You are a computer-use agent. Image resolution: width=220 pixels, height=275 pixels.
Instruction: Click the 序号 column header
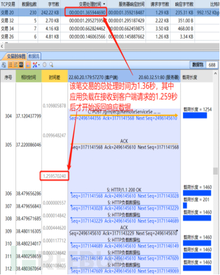(x=8, y=77)
